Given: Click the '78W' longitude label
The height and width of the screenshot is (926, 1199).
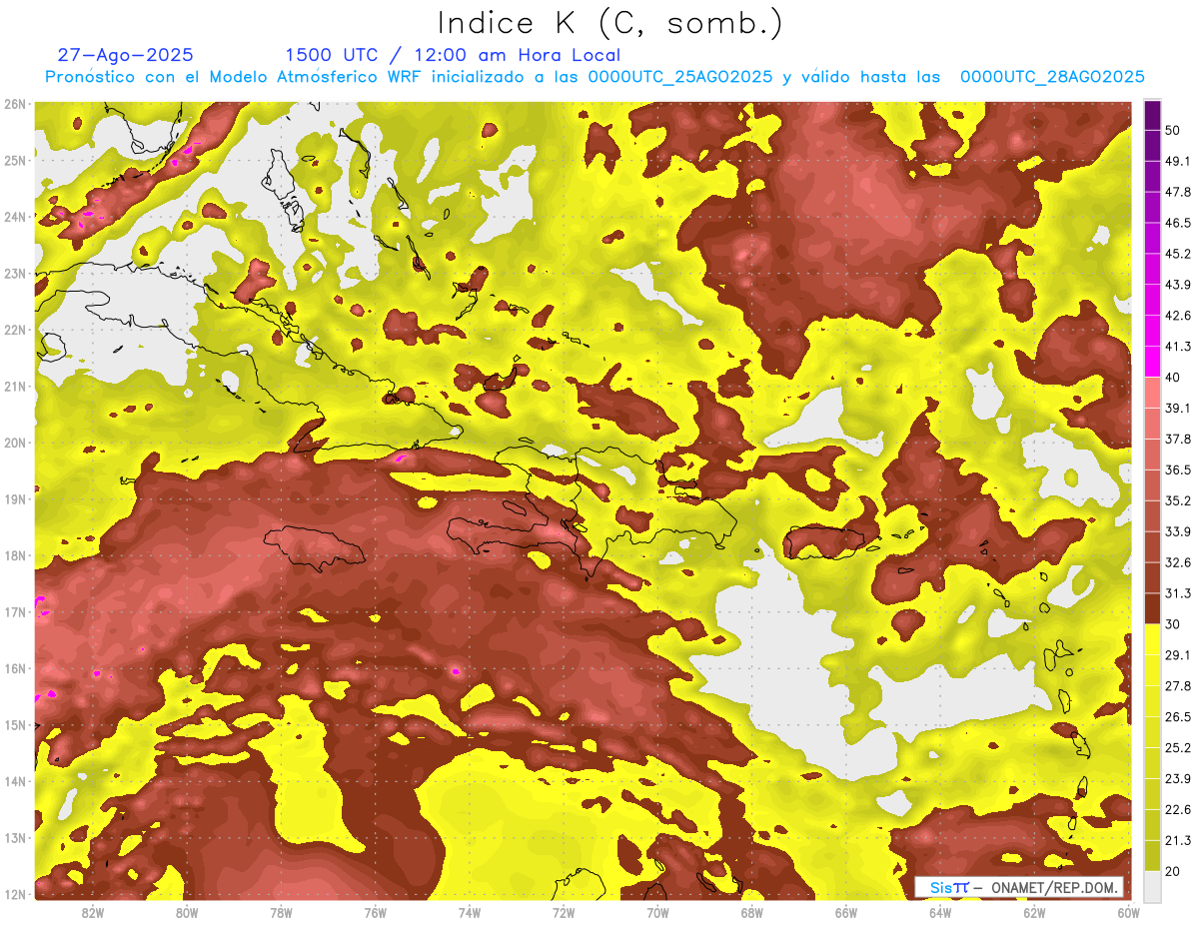Looking at the screenshot, I should (x=281, y=912).
